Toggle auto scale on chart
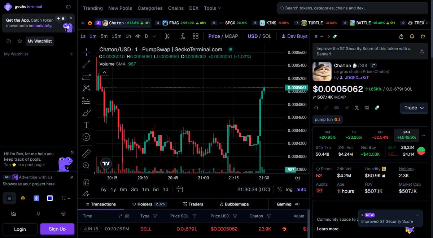433x238 pixels. click(301, 189)
